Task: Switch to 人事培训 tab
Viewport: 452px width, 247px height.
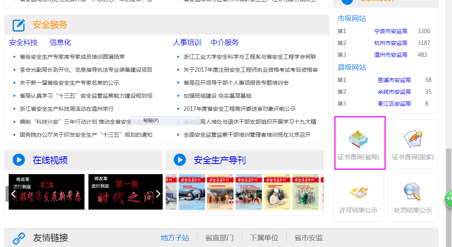Action: [x=187, y=43]
